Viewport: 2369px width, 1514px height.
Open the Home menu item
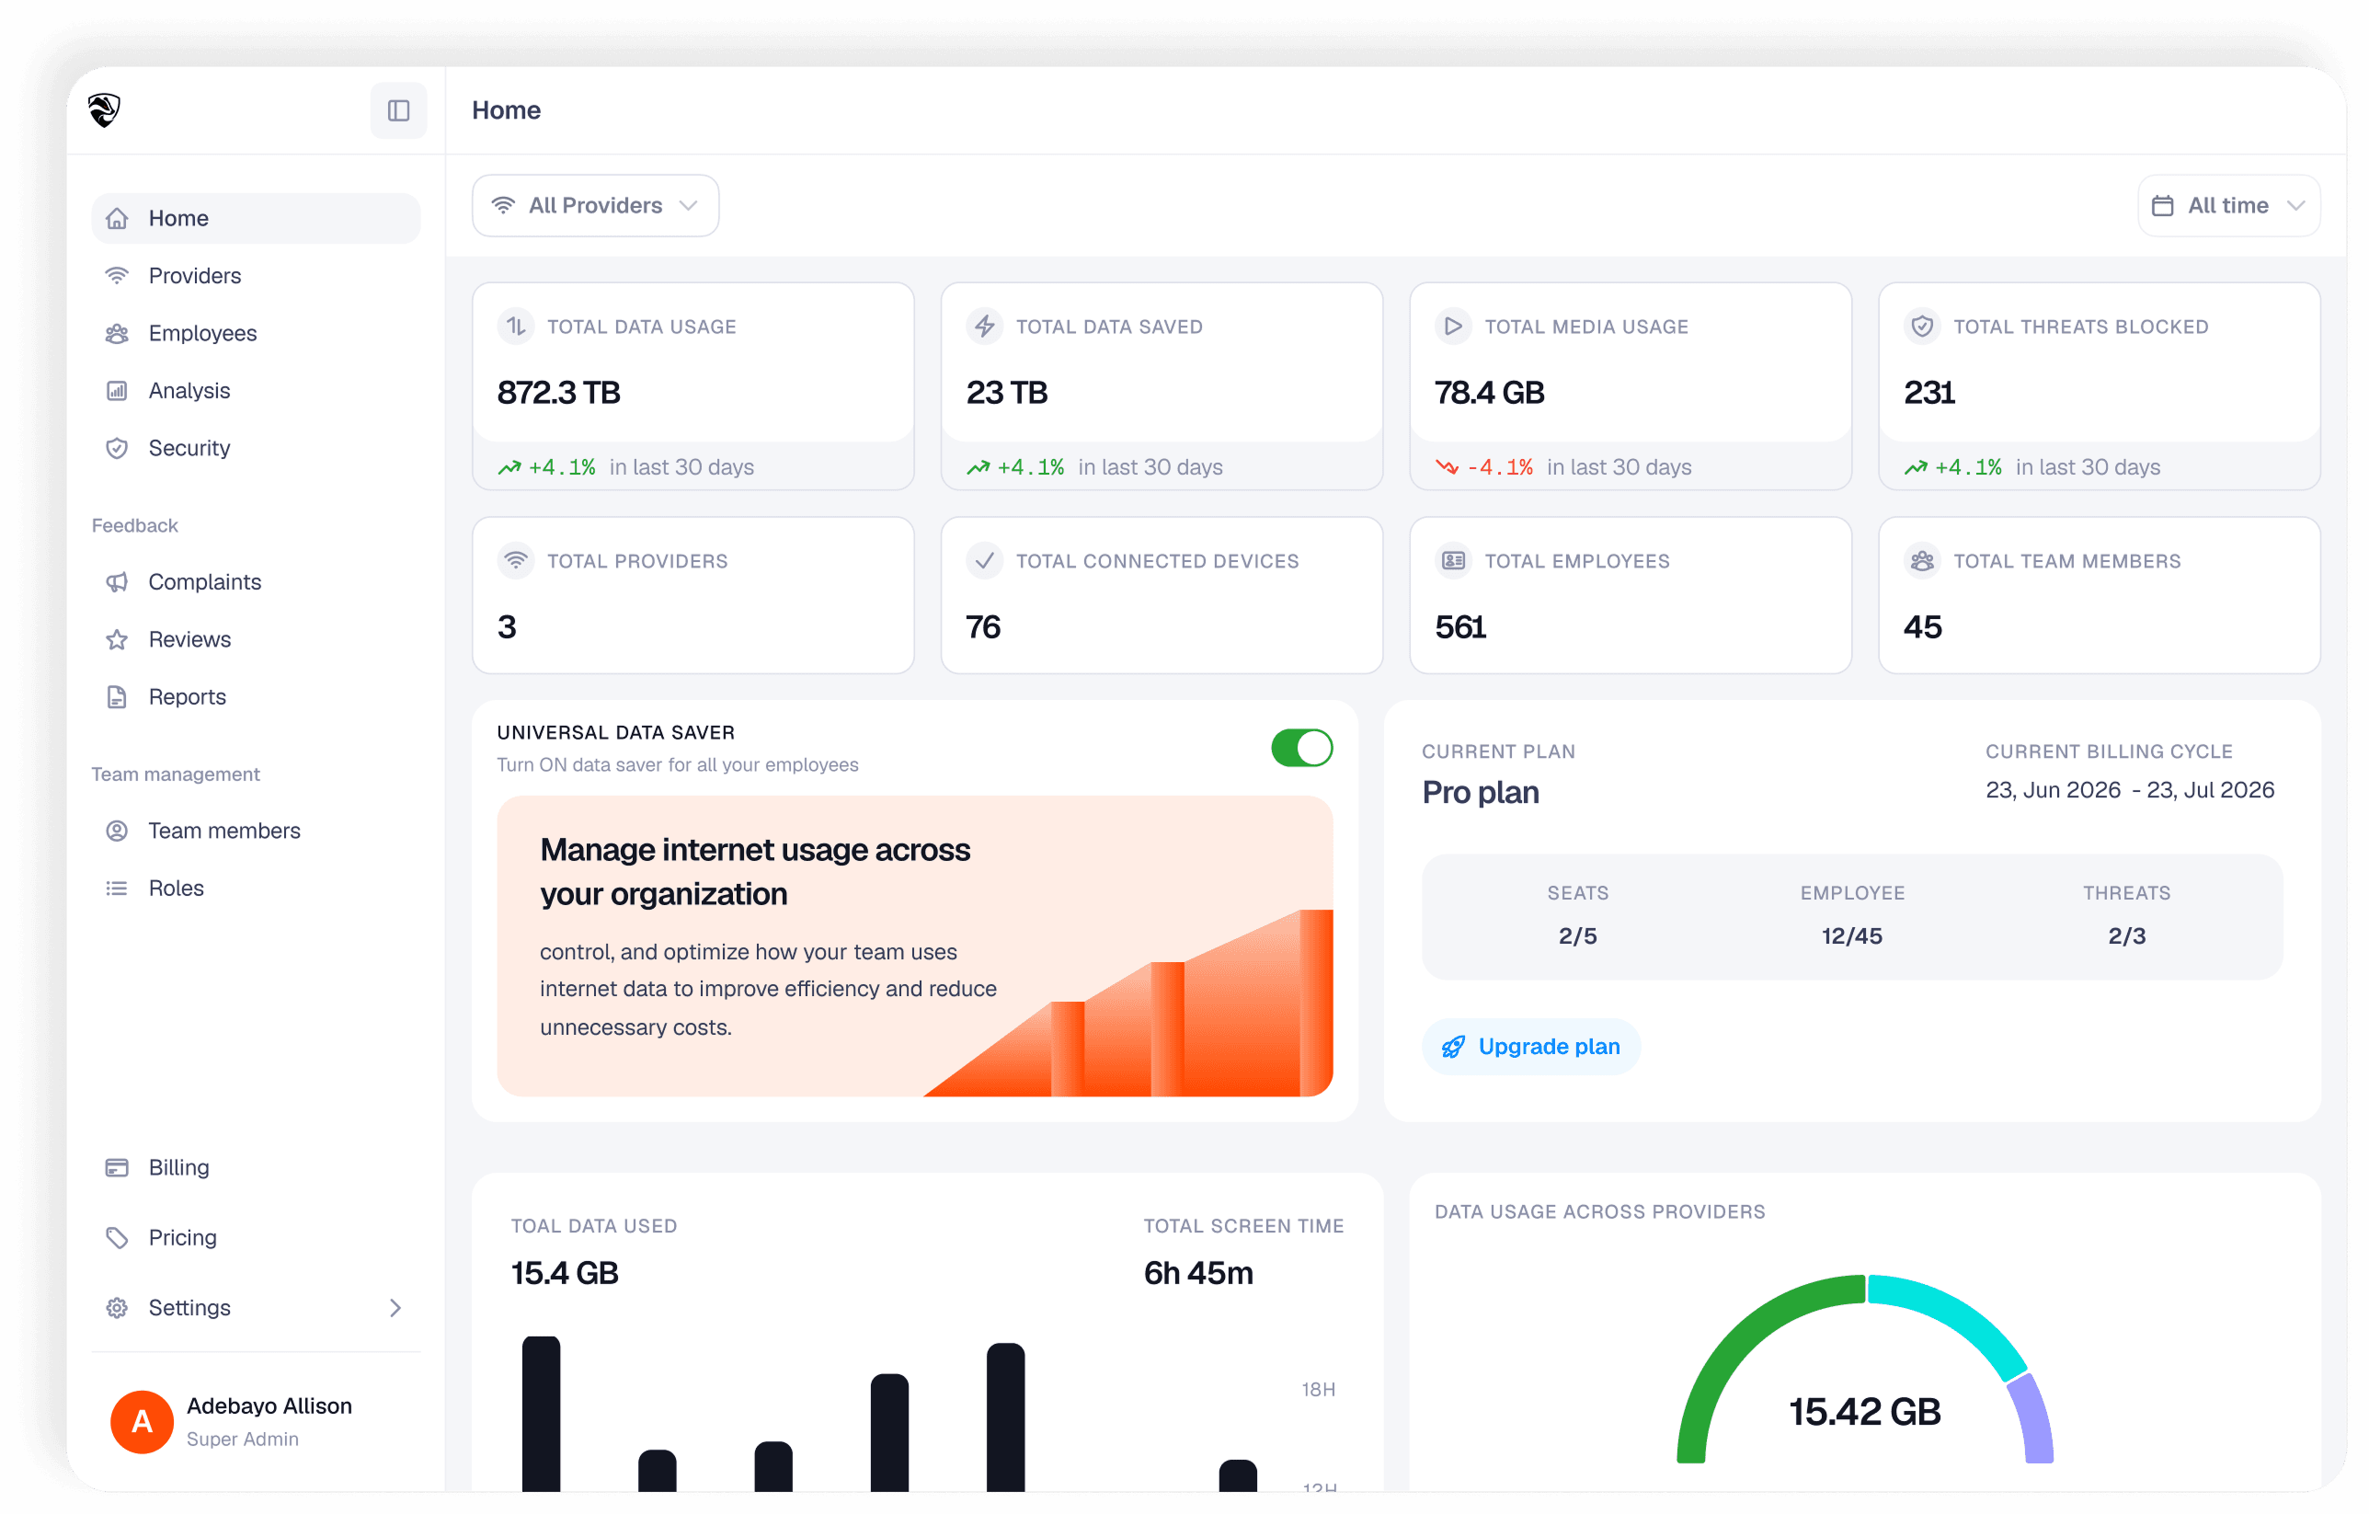[x=256, y=218]
